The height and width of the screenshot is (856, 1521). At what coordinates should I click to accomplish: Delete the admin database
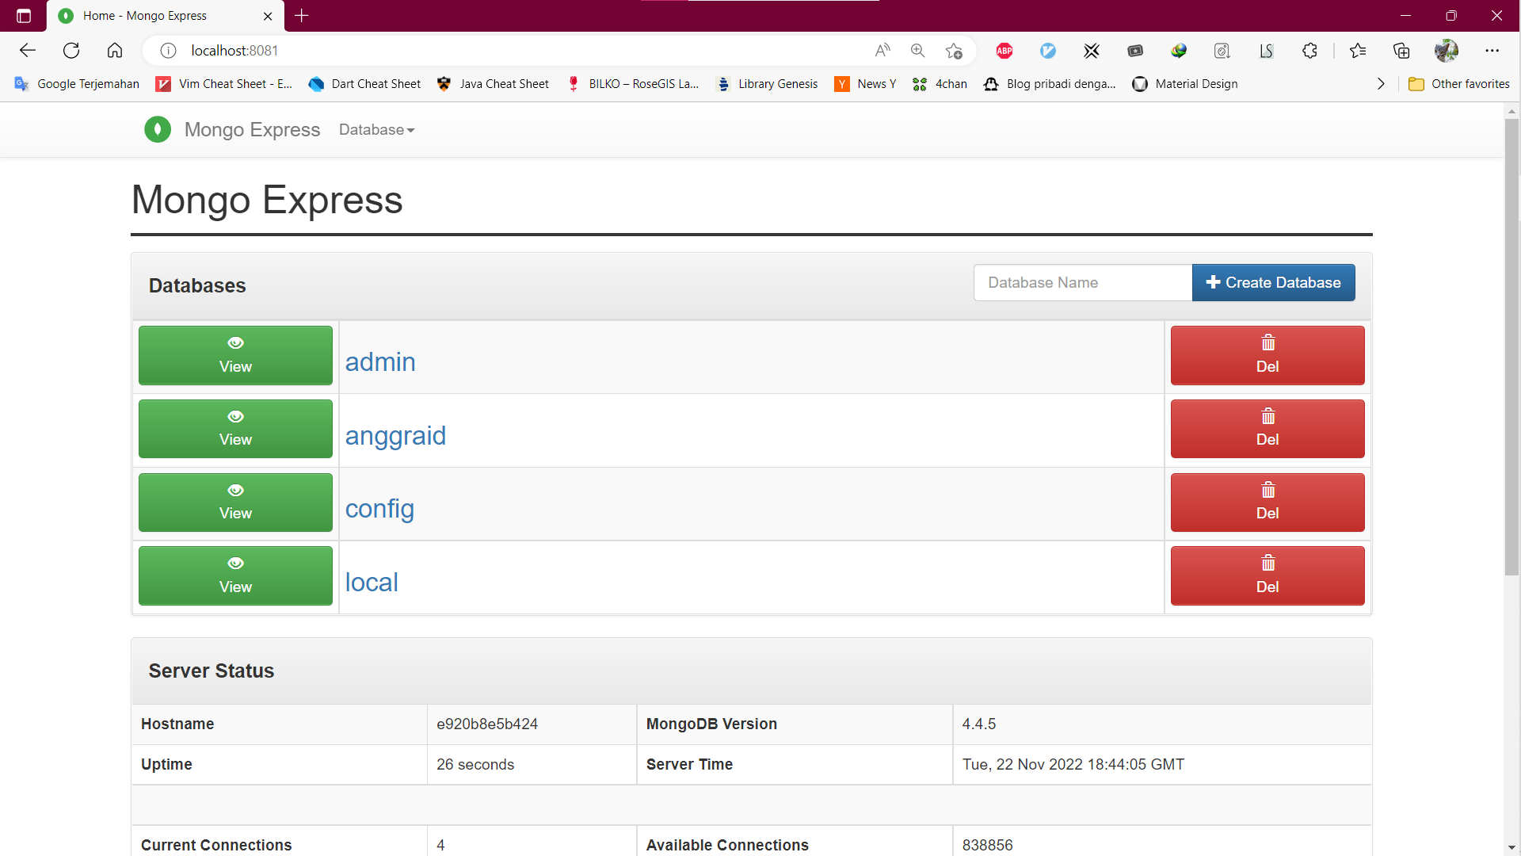point(1267,355)
